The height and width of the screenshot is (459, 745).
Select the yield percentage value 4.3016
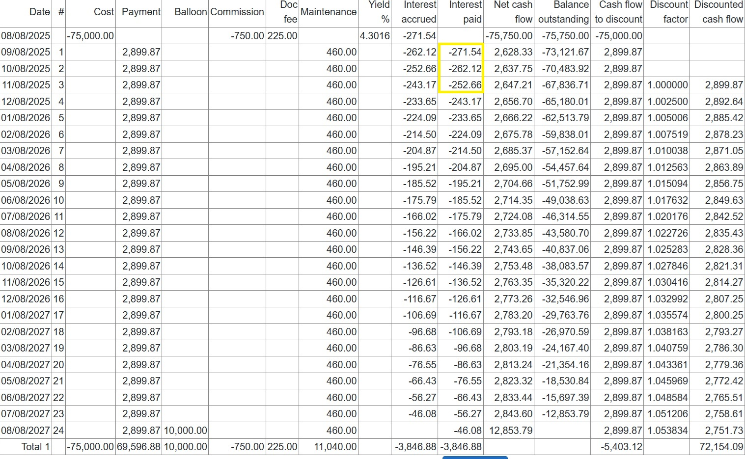(x=375, y=36)
